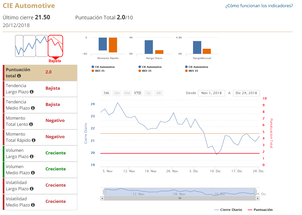
Task: Select the 1m zoom range
Action: click(106, 93)
